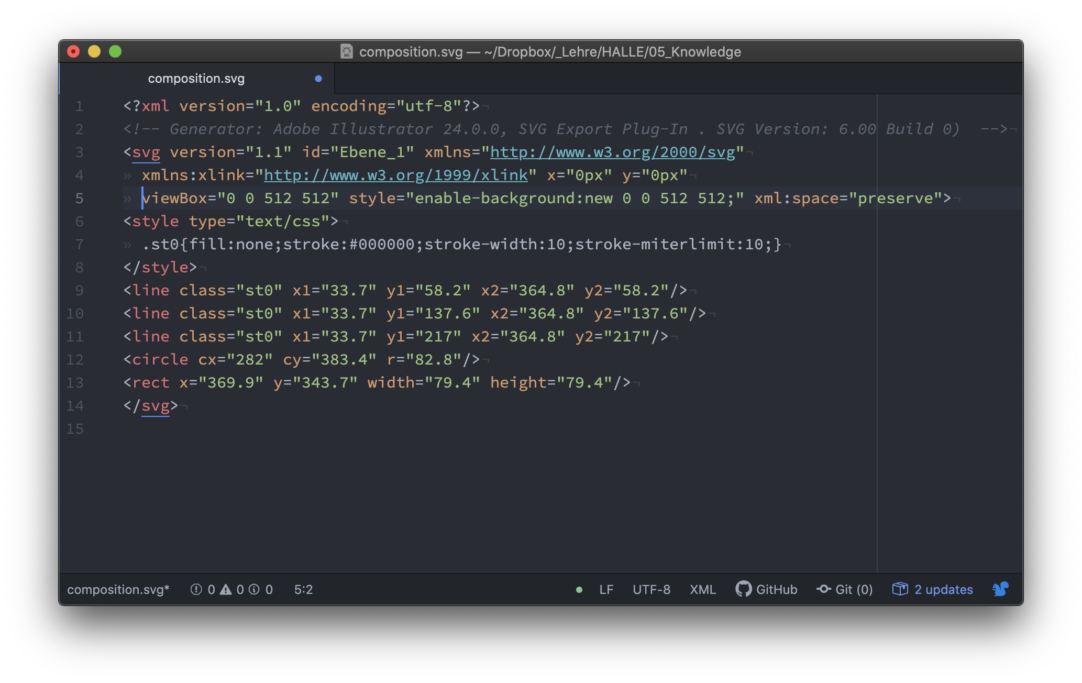Click encoding="utf-8" in XML declaration
The height and width of the screenshot is (683, 1082).
tap(387, 106)
